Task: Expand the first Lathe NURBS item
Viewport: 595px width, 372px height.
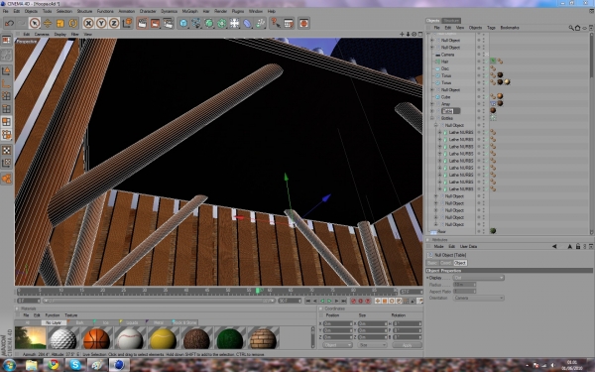Action: pyautogui.click(x=439, y=132)
